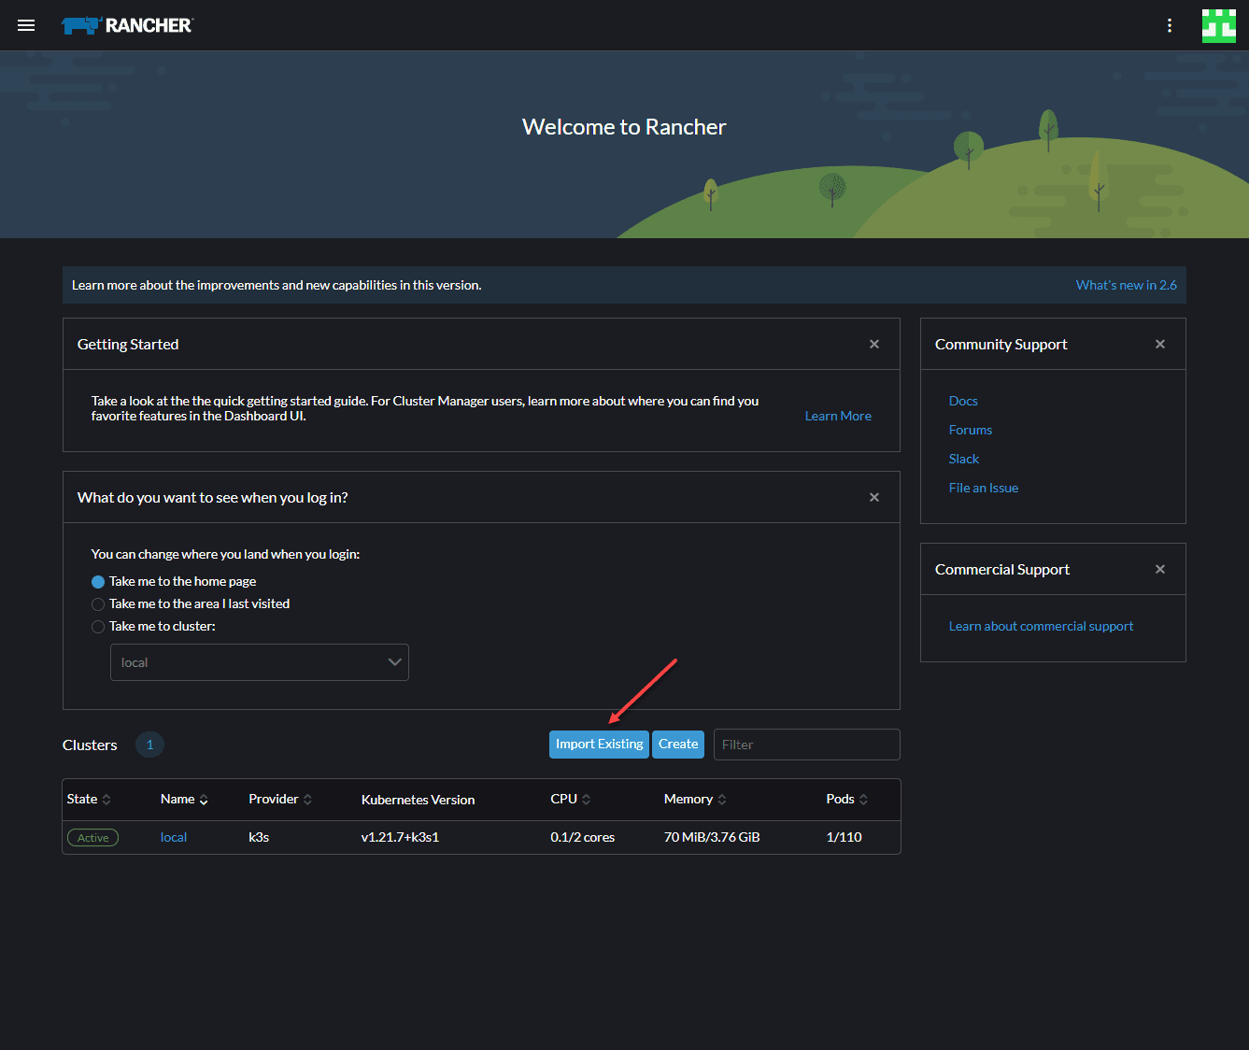Screen dimensions: 1249x1050
Task: Click the Create cluster button
Action: [678, 744]
